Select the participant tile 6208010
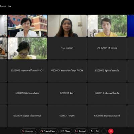 click(x=27, y=93)
